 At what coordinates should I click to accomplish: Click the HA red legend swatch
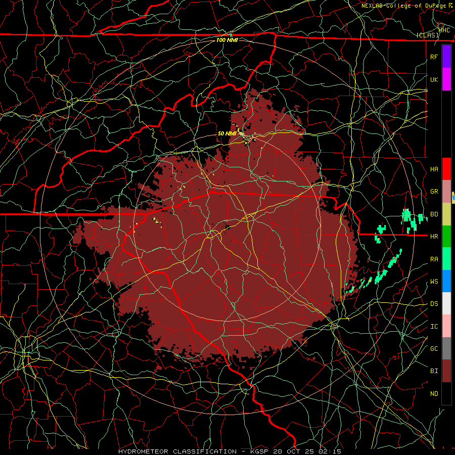[446, 169]
